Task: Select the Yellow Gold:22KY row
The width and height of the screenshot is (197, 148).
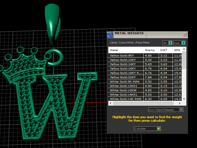Action: (x=145, y=77)
